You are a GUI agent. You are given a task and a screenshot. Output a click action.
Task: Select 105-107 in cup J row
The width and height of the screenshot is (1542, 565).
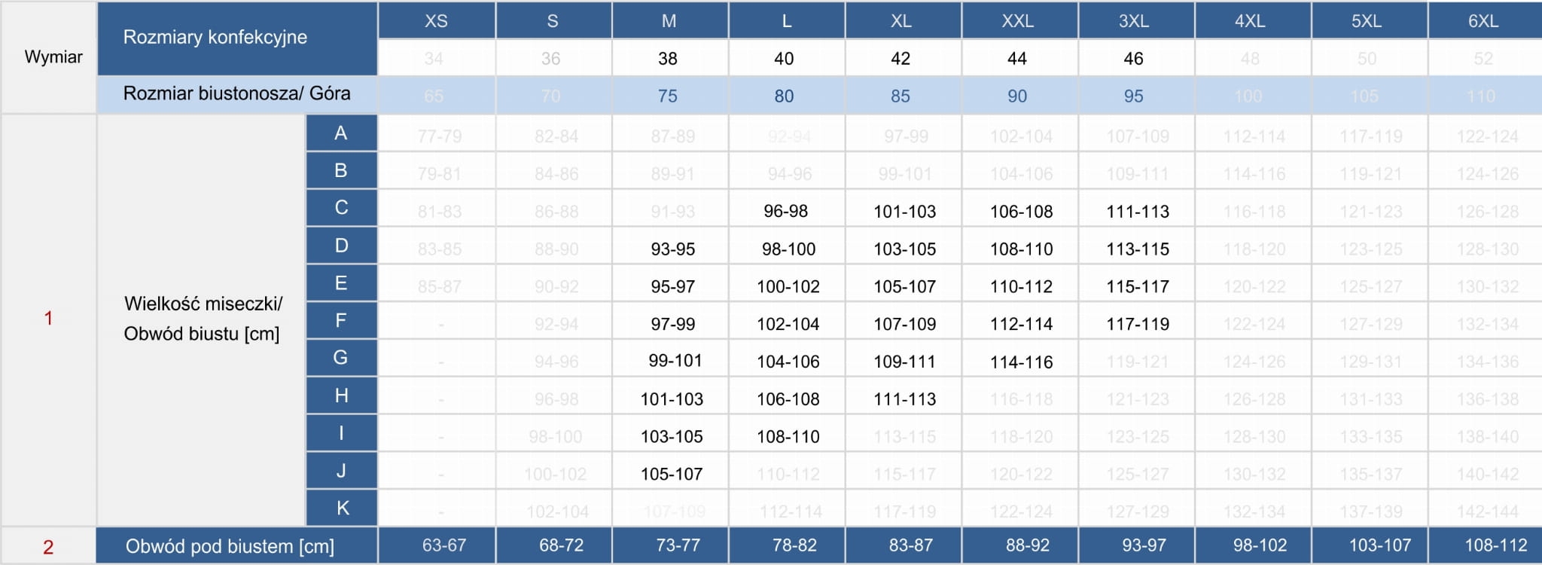tap(672, 474)
